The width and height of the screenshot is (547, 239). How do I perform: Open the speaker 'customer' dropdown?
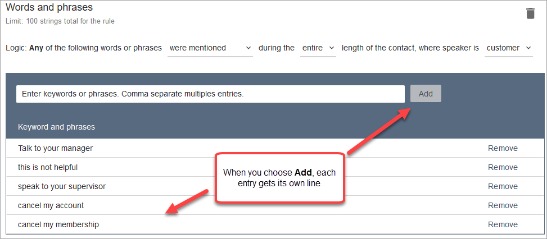click(509, 48)
